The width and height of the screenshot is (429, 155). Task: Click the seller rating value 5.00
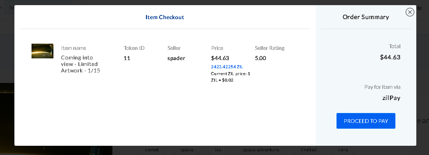pyautogui.click(x=260, y=58)
